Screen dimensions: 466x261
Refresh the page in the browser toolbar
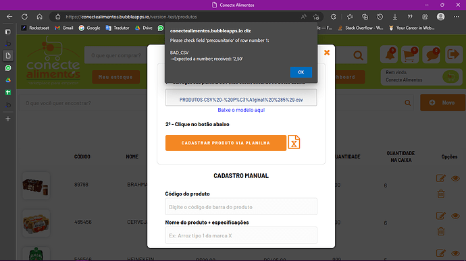pos(25,17)
